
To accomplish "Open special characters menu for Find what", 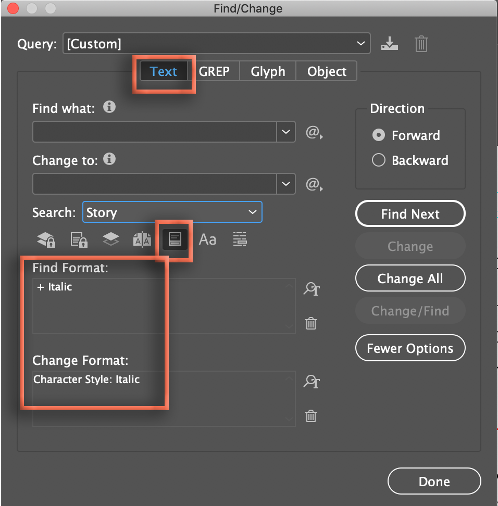I will [x=314, y=133].
